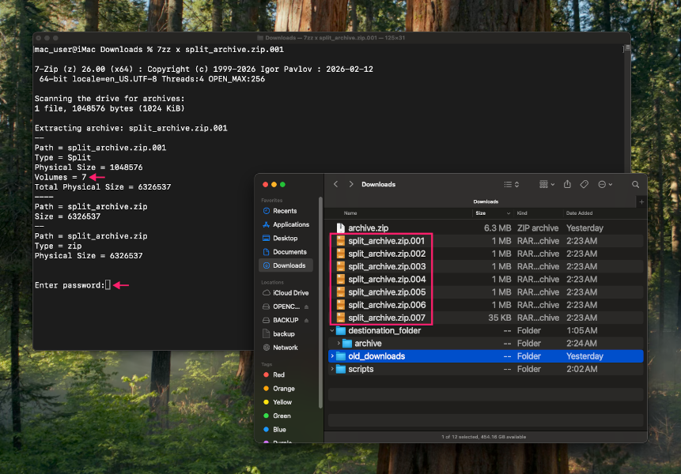
Task: Open Downloads in Finder sidebar
Action: (286, 265)
